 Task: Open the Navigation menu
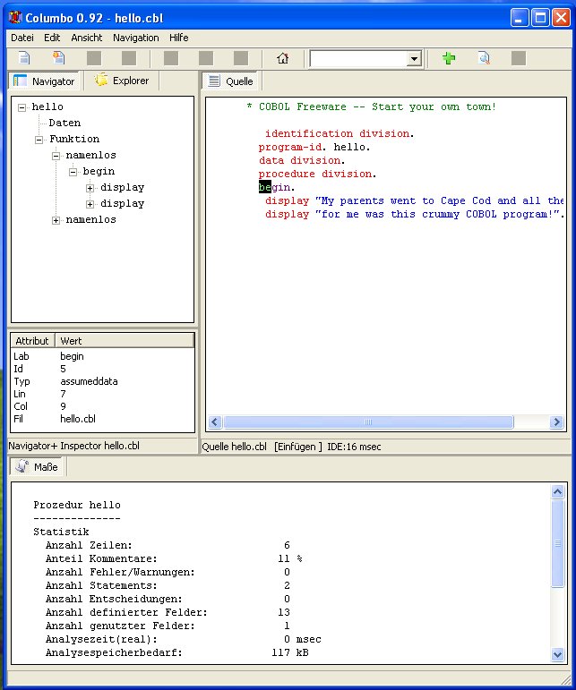click(x=135, y=38)
